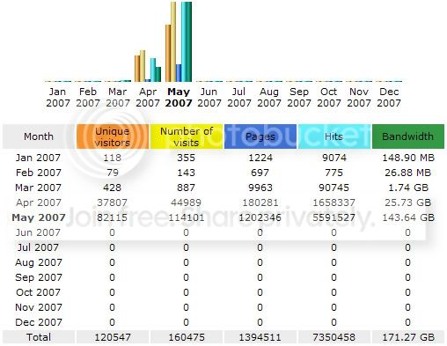
Task: Click the Month column header
Action: pyautogui.click(x=39, y=136)
